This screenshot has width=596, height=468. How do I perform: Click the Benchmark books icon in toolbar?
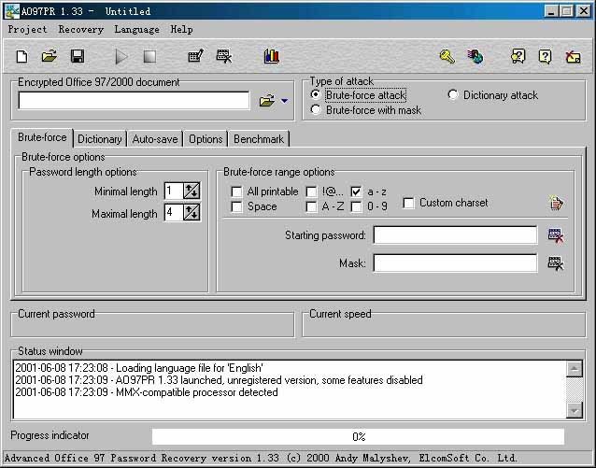pos(272,57)
